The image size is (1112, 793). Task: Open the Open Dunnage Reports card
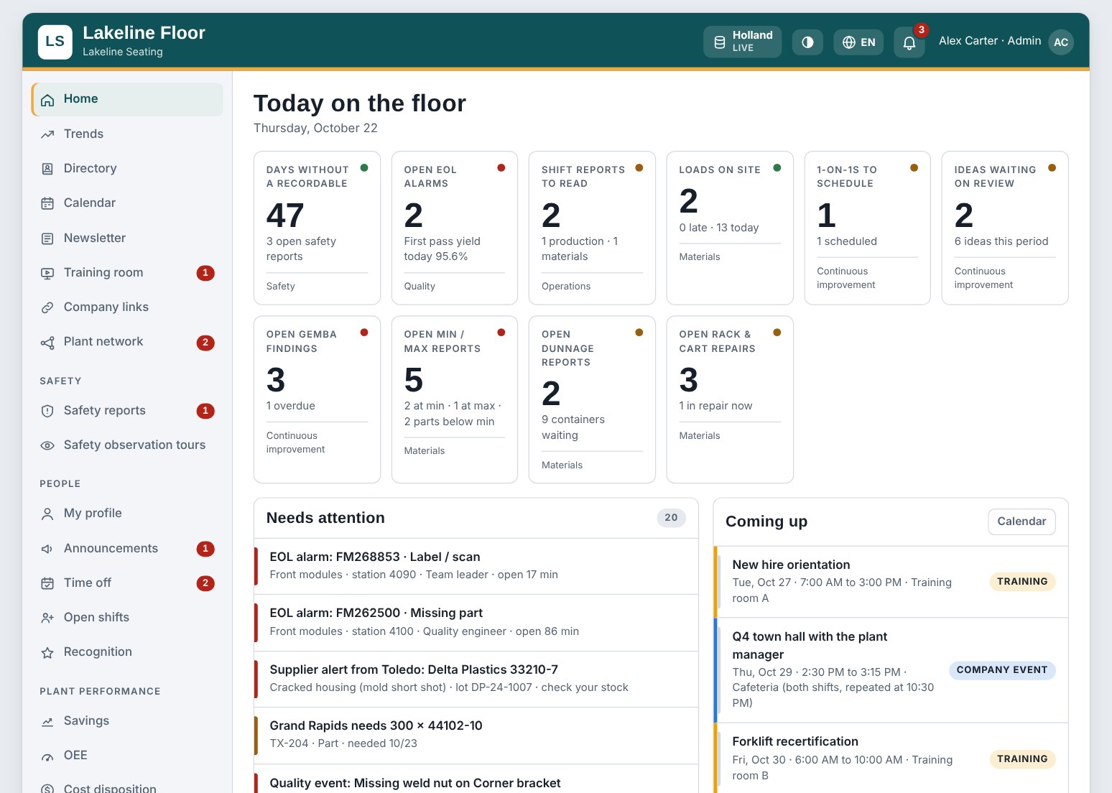click(x=592, y=399)
